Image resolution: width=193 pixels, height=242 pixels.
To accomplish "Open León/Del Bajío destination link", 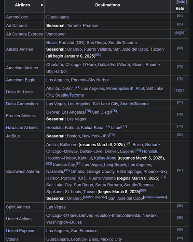I will 84,239.
